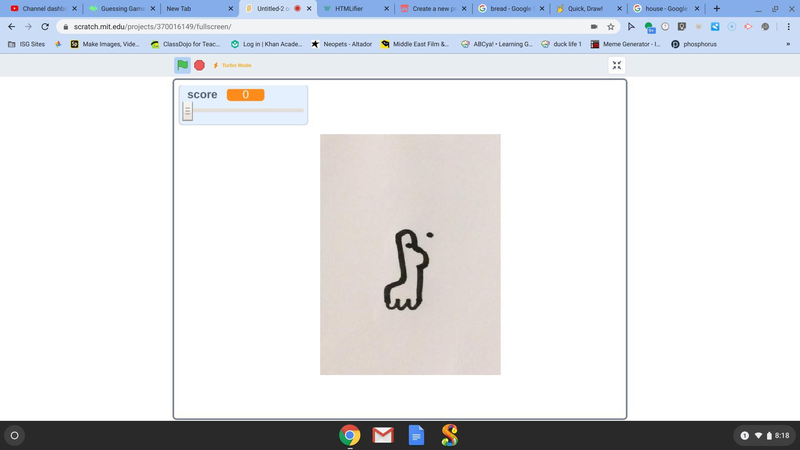Screen dimensions: 800x450
Task: Switch to the HTMLifier tab
Action: (x=356, y=8)
